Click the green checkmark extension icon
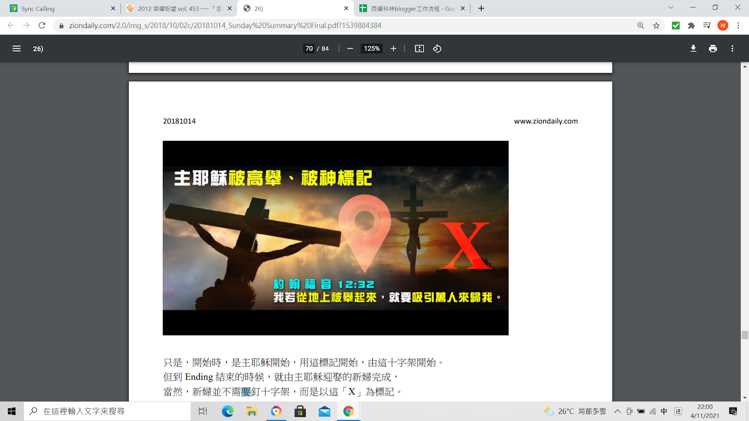This screenshot has width=749, height=421. coord(676,26)
